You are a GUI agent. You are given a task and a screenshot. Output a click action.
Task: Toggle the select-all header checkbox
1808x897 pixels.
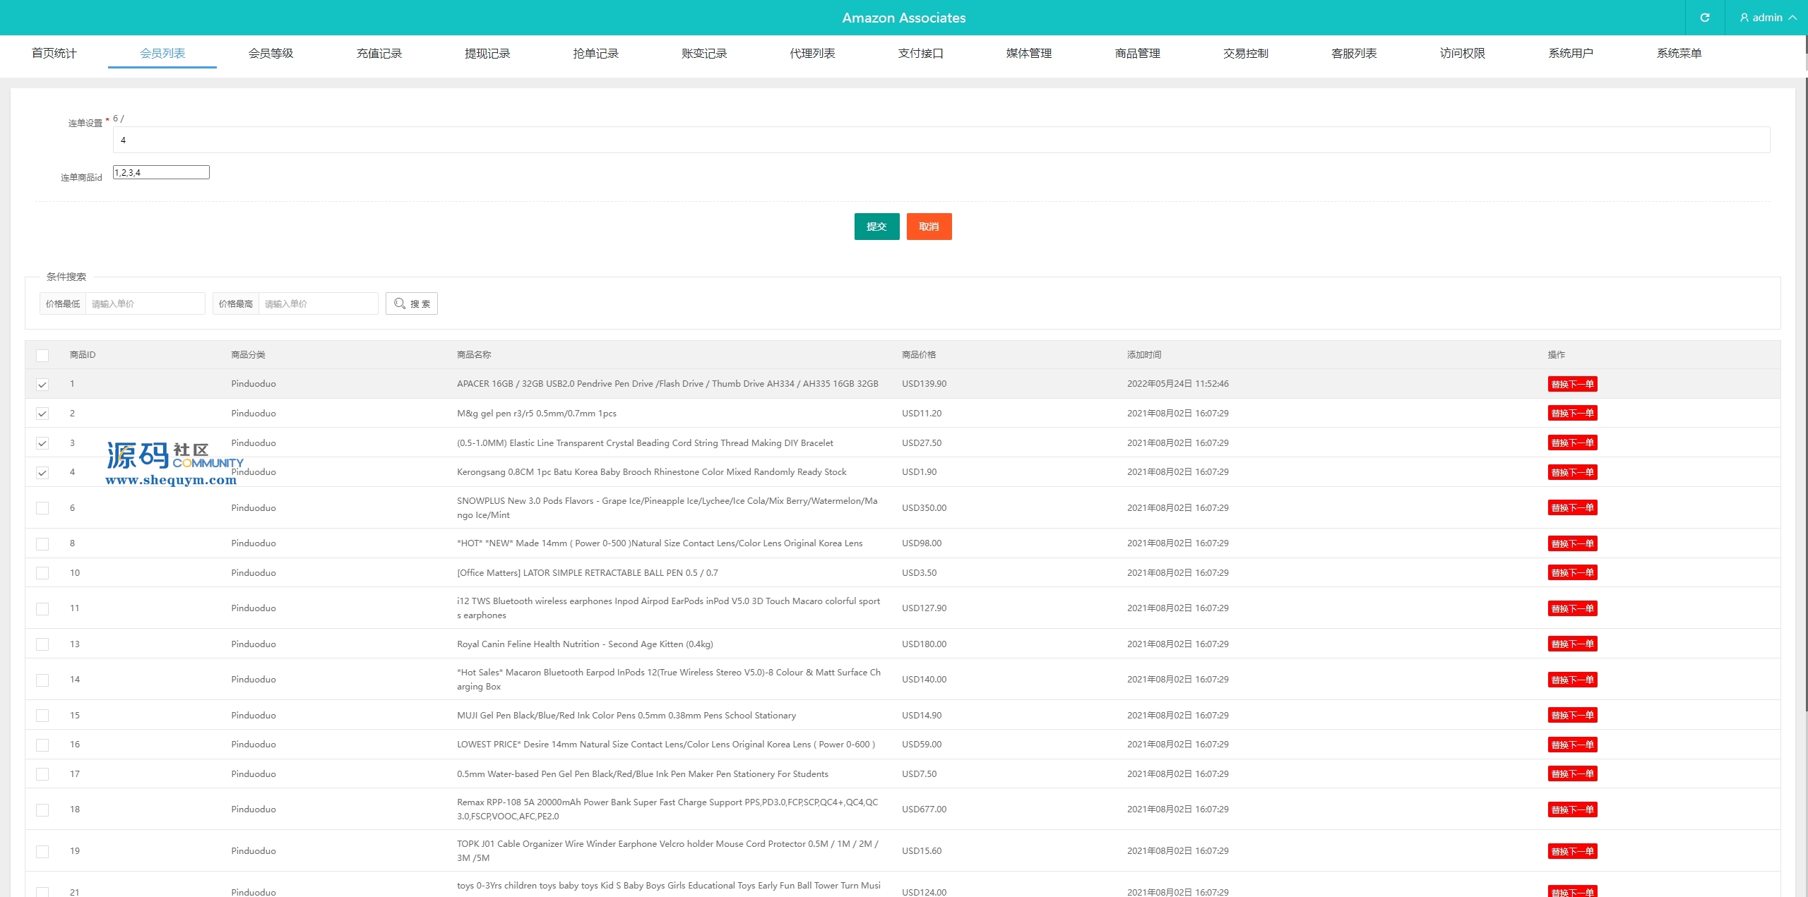[42, 355]
